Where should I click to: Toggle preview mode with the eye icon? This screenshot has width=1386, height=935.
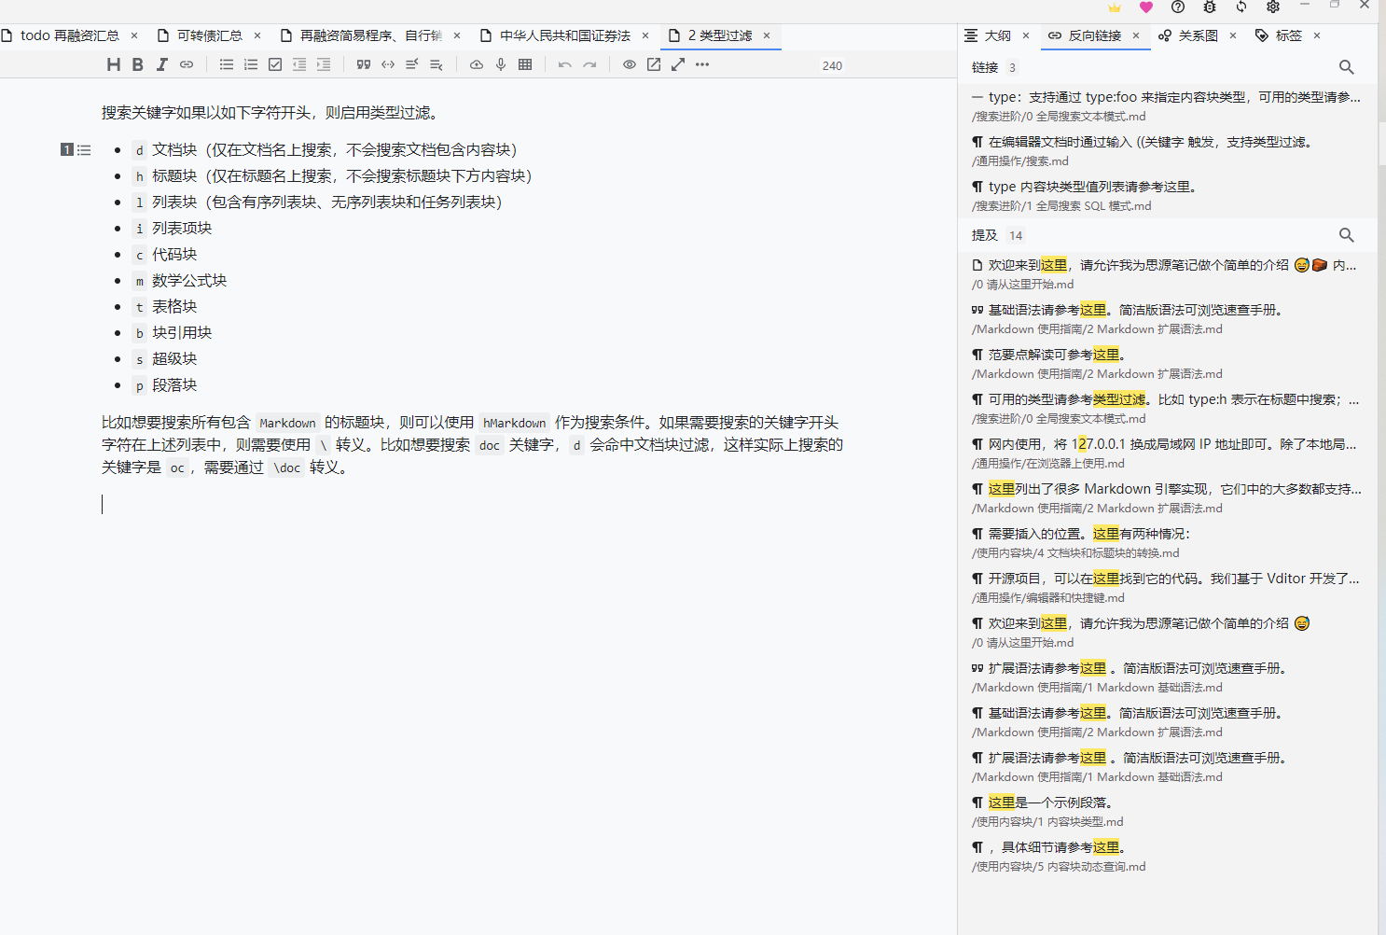tap(630, 64)
